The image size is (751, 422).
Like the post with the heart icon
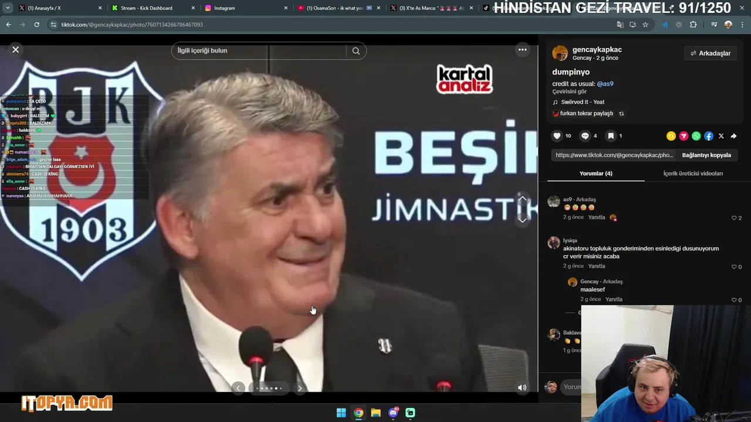click(557, 136)
